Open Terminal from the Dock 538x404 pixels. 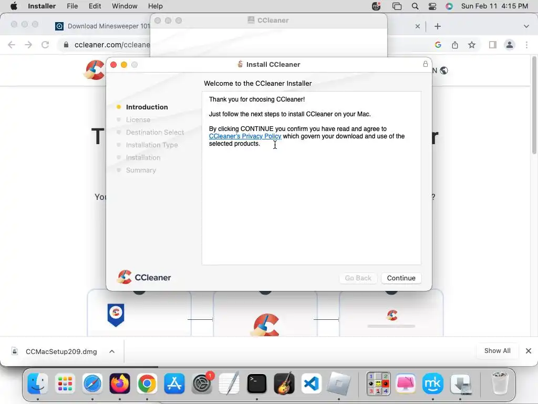coord(256,383)
